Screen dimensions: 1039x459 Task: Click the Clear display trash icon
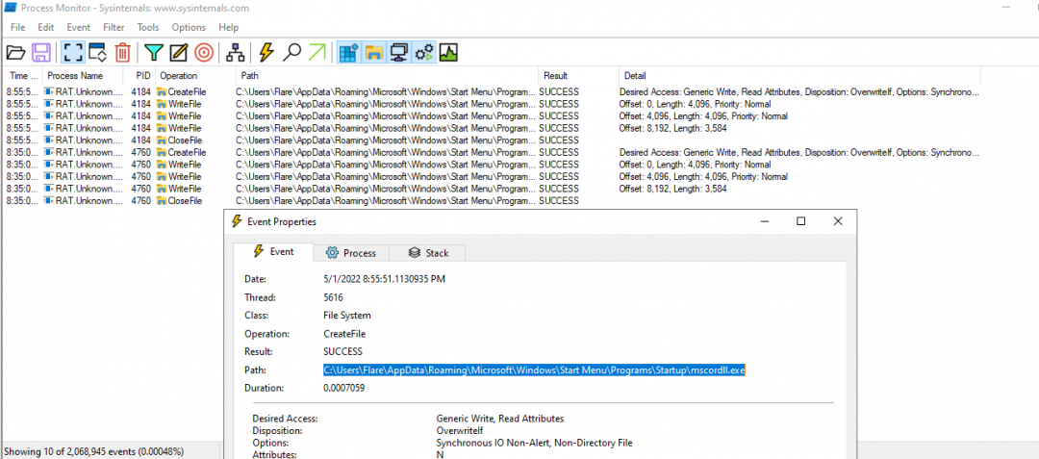pyautogui.click(x=122, y=52)
